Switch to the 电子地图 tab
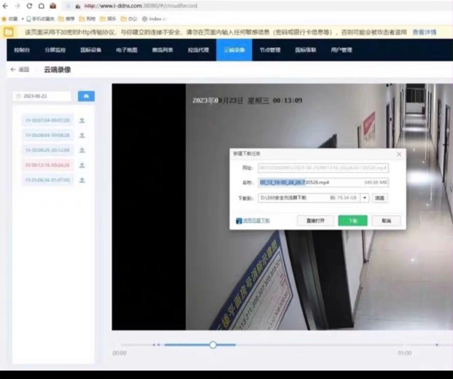This screenshot has width=453, height=379. [127, 50]
